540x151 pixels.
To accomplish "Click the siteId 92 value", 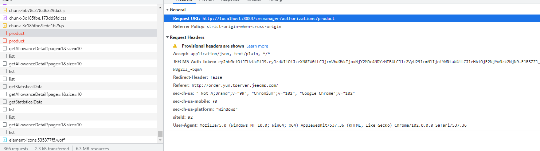I will (x=190, y=117).
